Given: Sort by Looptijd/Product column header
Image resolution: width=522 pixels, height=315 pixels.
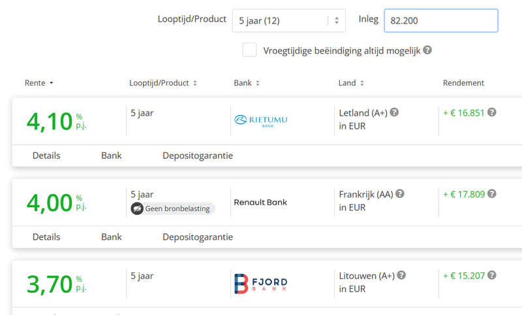Looking at the screenshot, I should (x=162, y=83).
